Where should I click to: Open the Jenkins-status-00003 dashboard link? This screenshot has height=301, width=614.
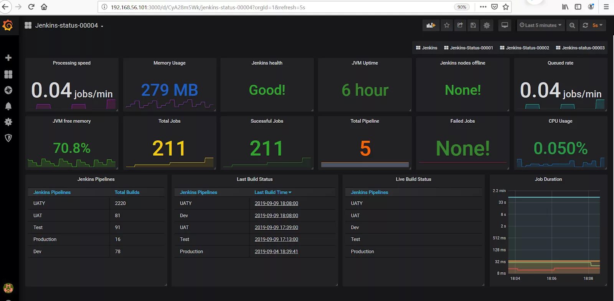pyautogui.click(x=580, y=48)
